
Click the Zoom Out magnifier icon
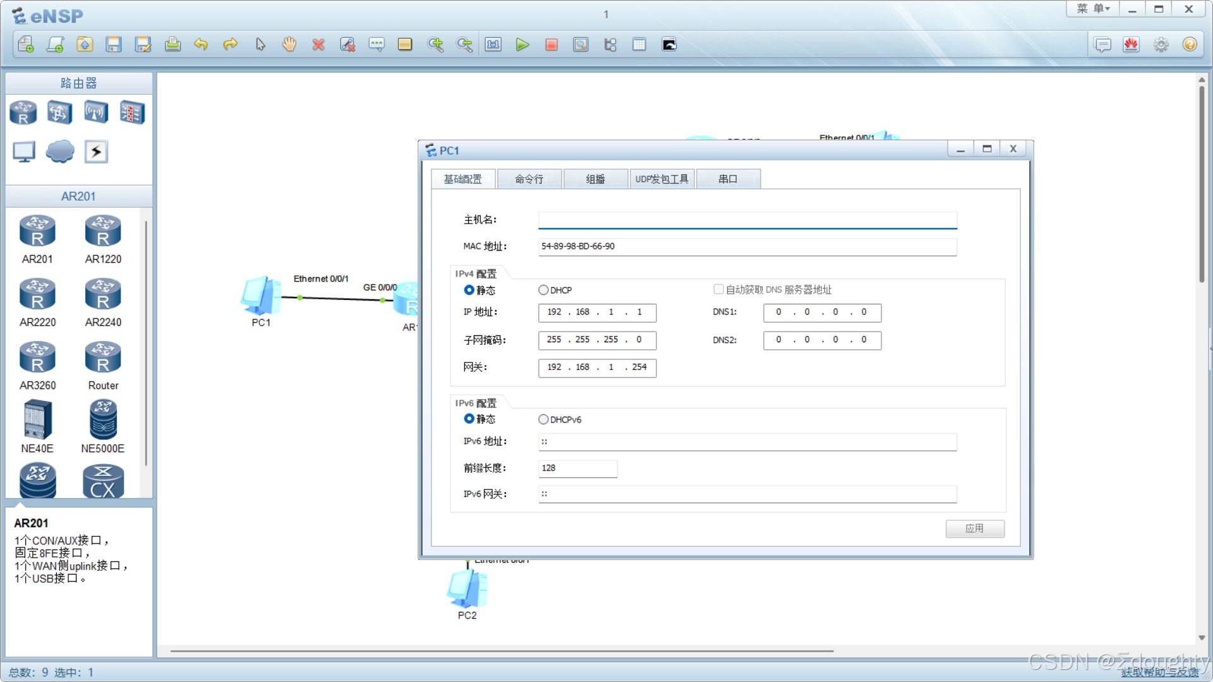464,44
